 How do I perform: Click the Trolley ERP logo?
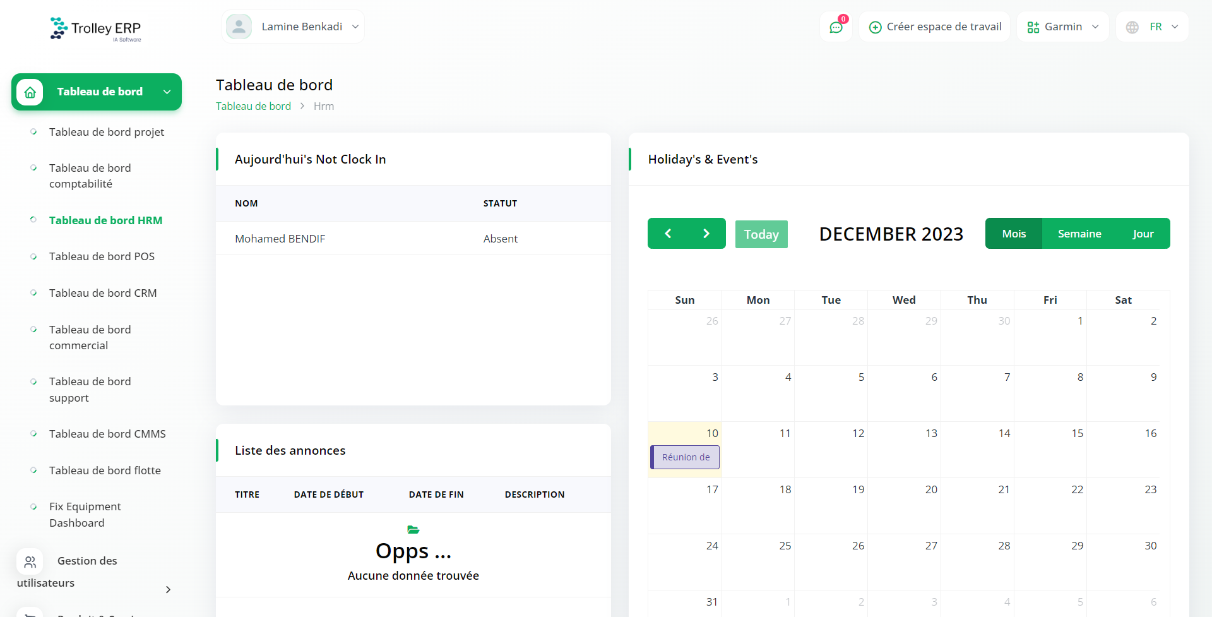(x=96, y=29)
